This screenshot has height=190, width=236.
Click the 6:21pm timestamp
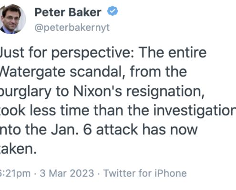15,173
